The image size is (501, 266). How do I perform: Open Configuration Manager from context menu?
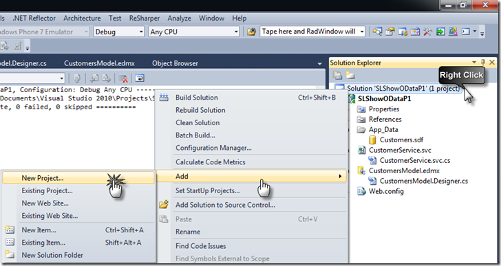pyautogui.click(x=252, y=148)
